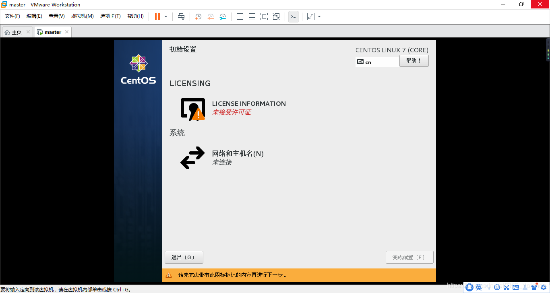The width and height of the screenshot is (550, 293).
Task: Open the 帮助(H) menu
Action: (x=135, y=16)
